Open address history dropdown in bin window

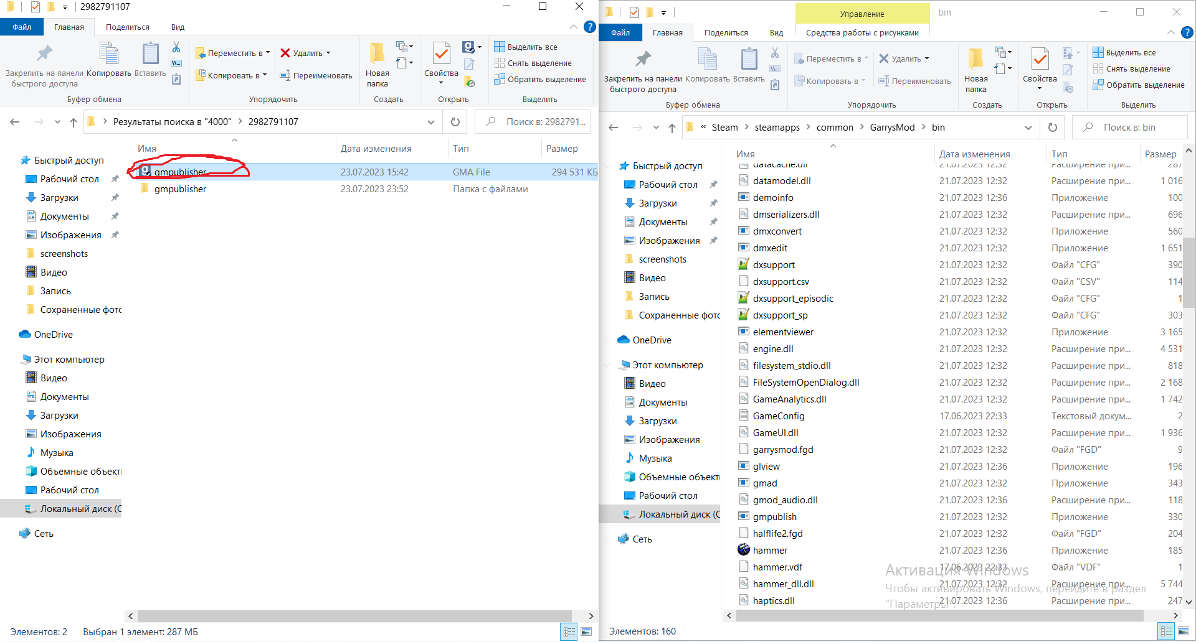tap(1028, 128)
